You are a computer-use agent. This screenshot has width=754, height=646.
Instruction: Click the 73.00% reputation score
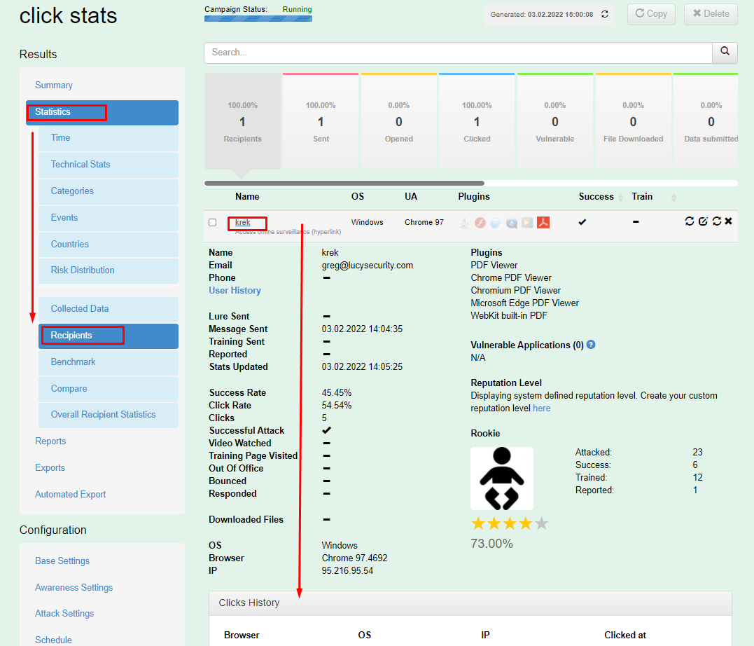pos(491,544)
